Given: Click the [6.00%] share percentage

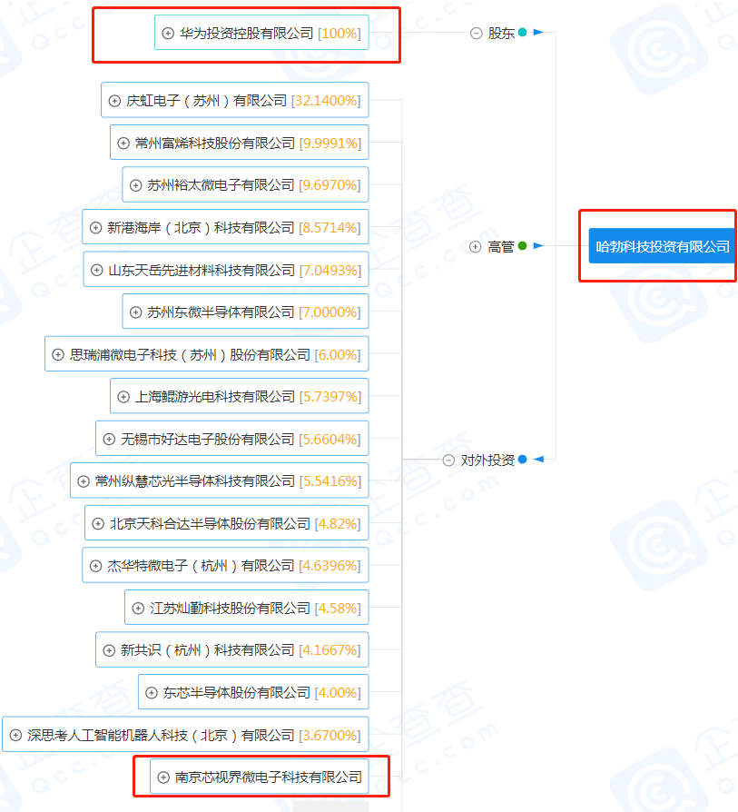Looking at the screenshot, I should coord(338,355).
